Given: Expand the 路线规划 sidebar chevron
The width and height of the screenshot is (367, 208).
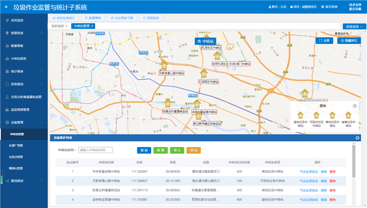Looking at the screenshot, I should [x=42, y=181].
